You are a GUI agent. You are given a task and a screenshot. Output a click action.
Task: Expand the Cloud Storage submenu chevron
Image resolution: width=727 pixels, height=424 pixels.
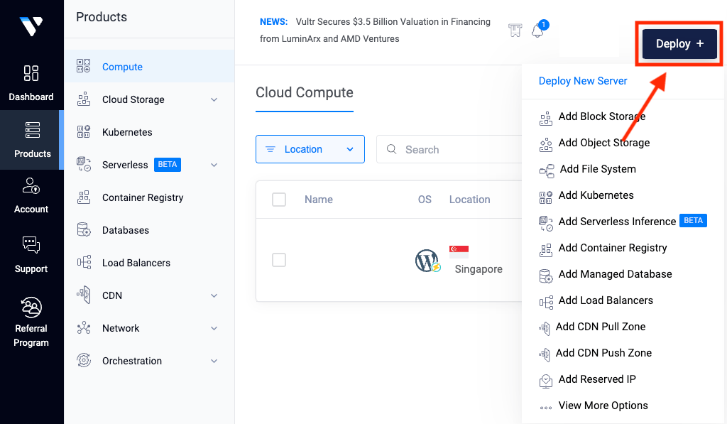tap(214, 99)
